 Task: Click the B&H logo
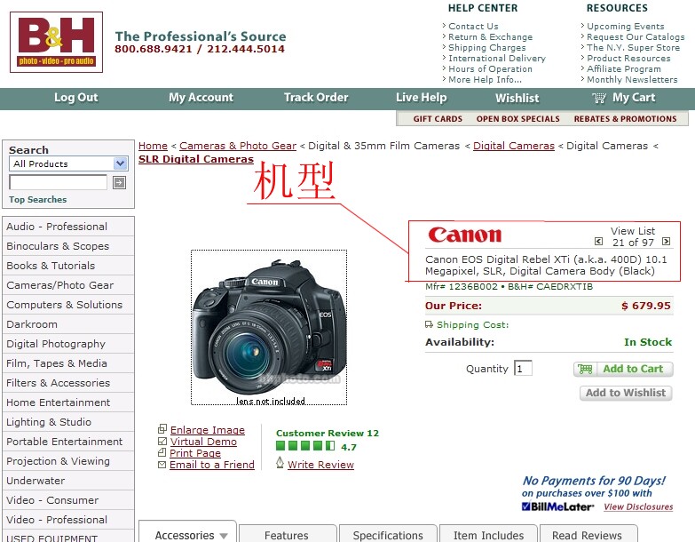56,42
